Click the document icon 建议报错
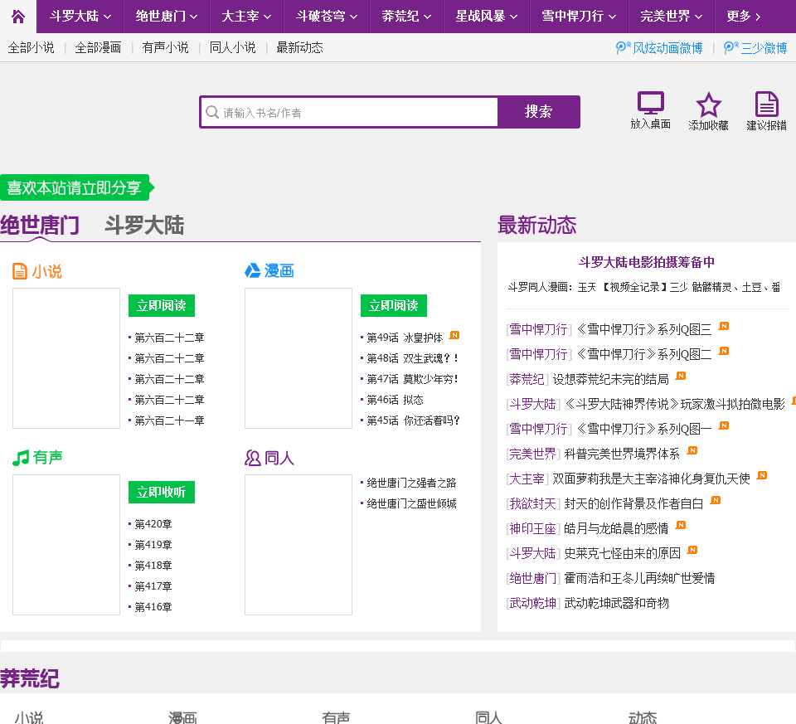The width and height of the screenshot is (796, 724). pos(766,104)
